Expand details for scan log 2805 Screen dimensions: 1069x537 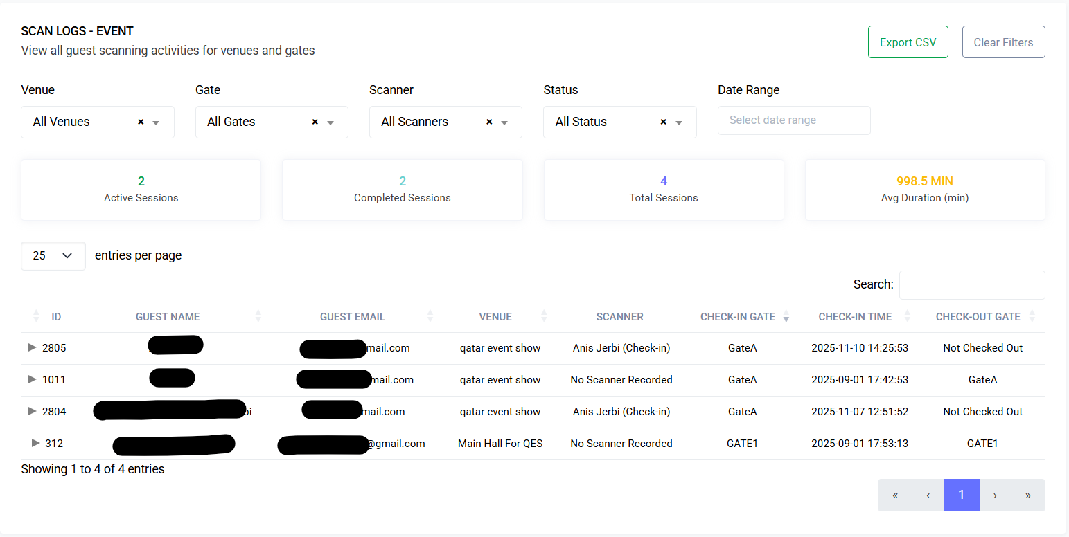(x=32, y=348)
